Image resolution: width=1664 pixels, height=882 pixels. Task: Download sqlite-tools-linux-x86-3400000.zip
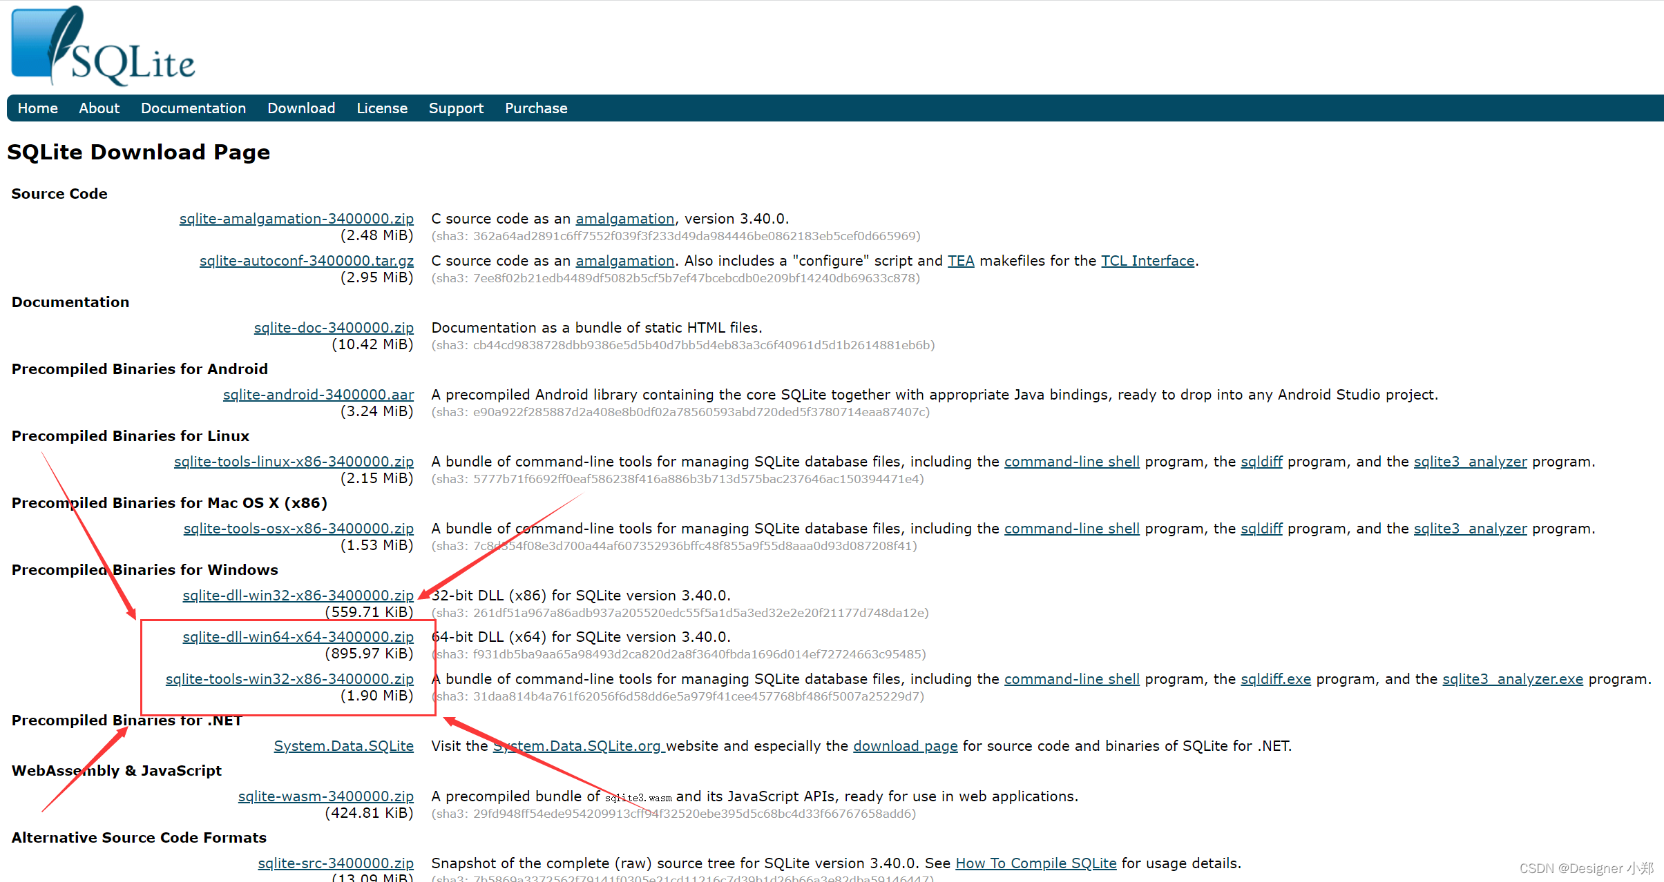coord(294,461)
